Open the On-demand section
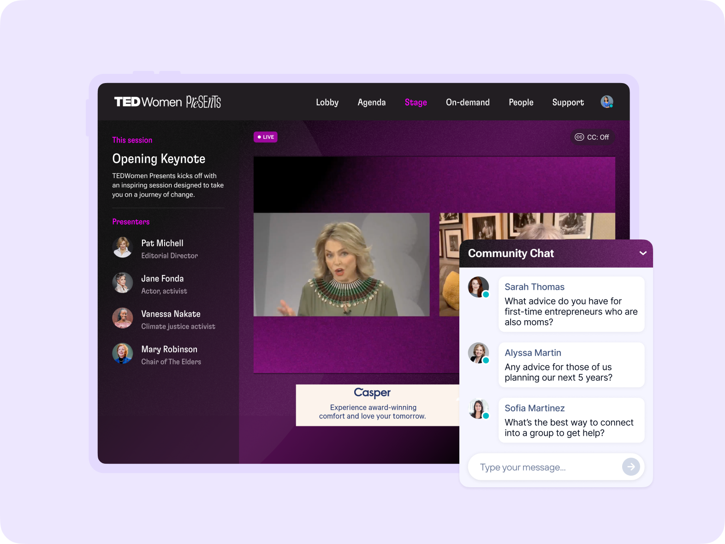 point(468,102)
